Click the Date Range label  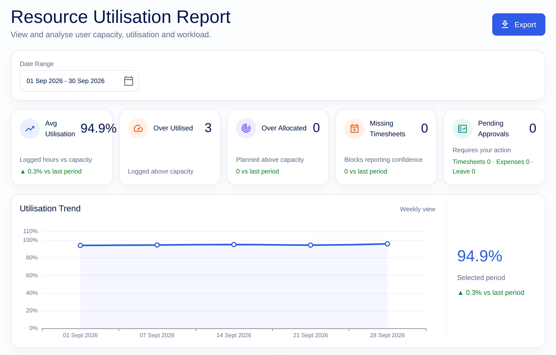click(37, 64)
